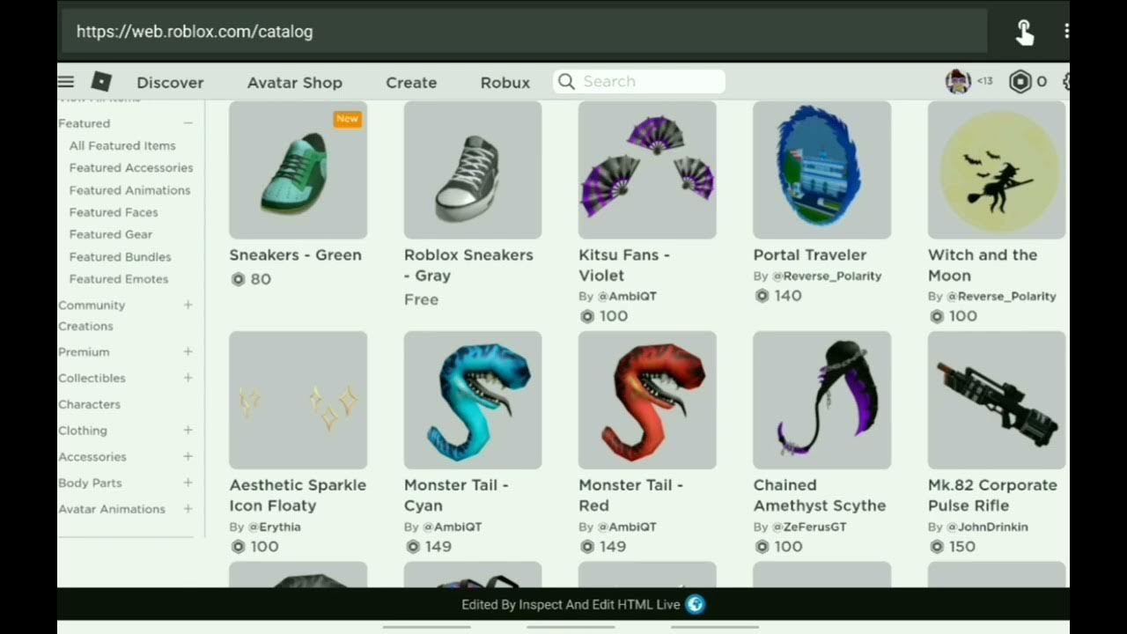The height and width of the screenshot is (634, 1127).
Task: Tap the browser touch mode hand icon
Action: pos(1024,32)
